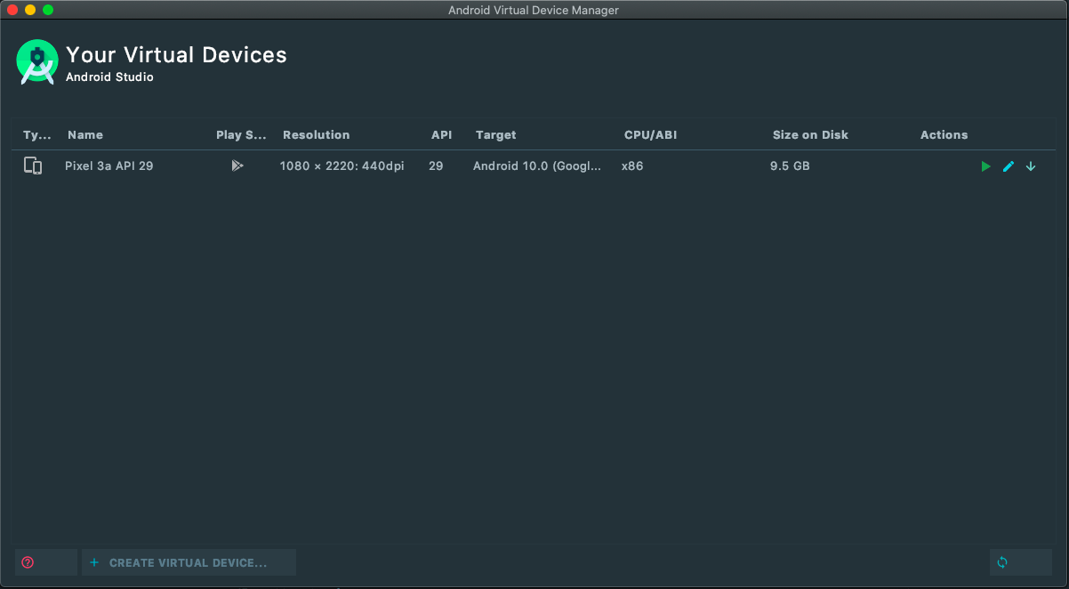Image resolution: width=1069 pixels, height=589 pixels.
Task: Click the phone device type icon
Action: click(33, 165)
